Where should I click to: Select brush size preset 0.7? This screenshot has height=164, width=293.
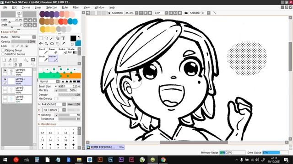43,131
